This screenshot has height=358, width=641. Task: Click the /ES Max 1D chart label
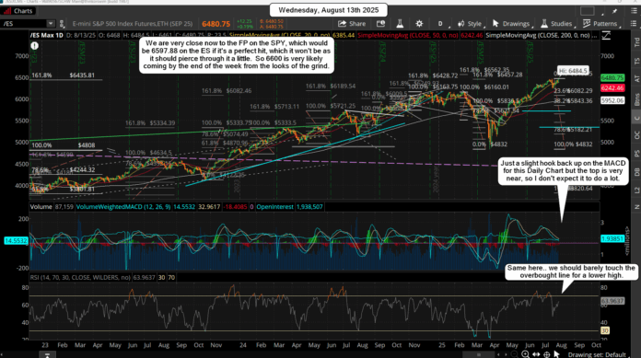pyautogui.click(x=47, y=35)
